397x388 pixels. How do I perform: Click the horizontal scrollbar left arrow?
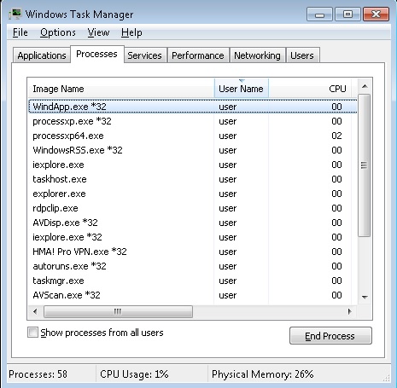(x=35, y=311)
